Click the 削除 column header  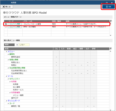(x=81, y=49)
